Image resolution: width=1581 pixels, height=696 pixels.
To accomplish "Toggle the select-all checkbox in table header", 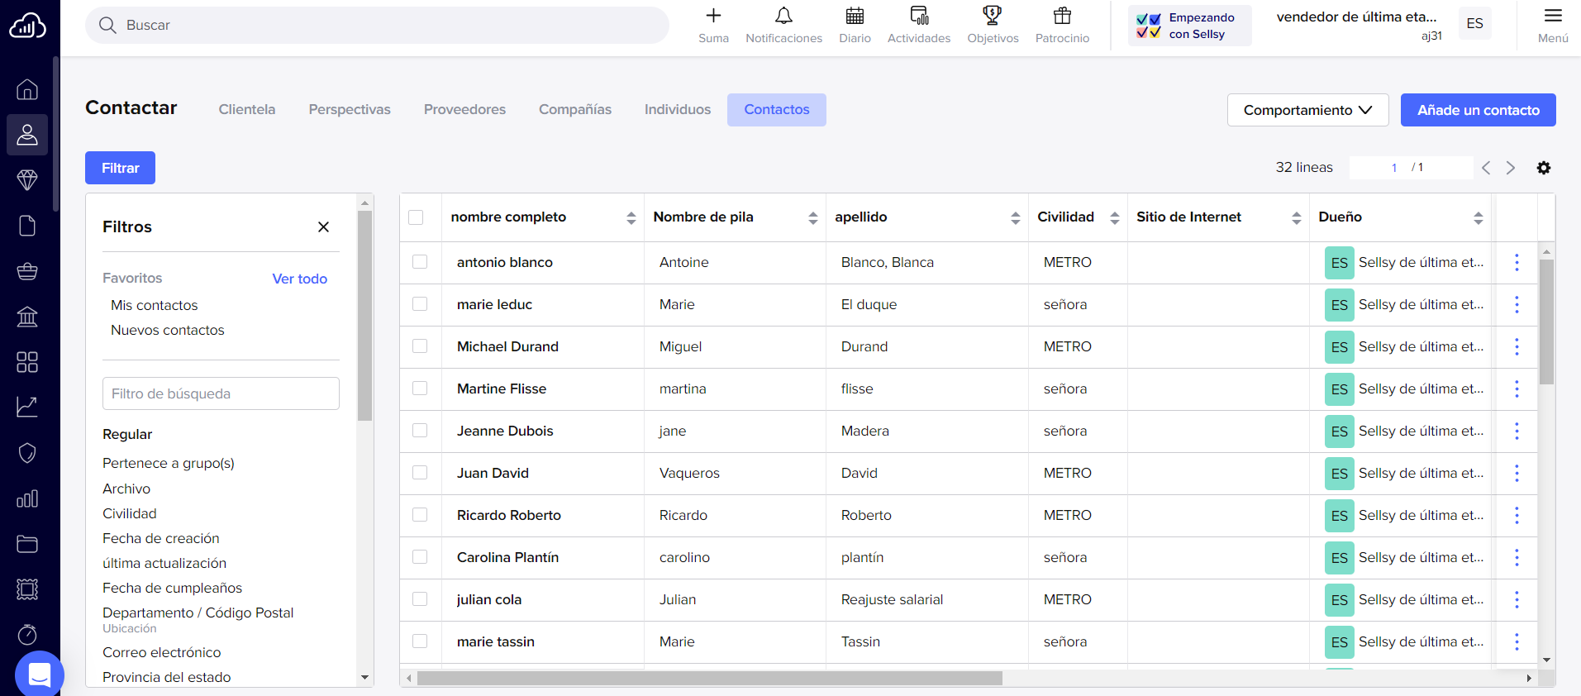I will 416,217.
